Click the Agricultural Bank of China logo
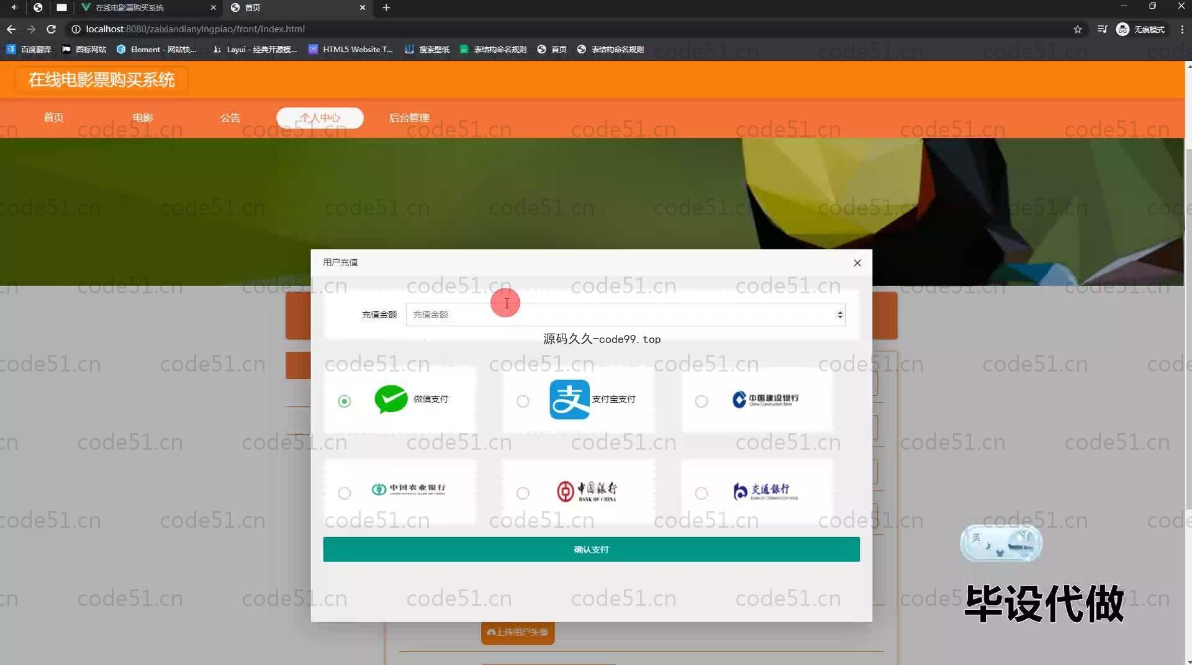Image resolution: width=1192 pixels, height=665 pixels. [409, 489]
